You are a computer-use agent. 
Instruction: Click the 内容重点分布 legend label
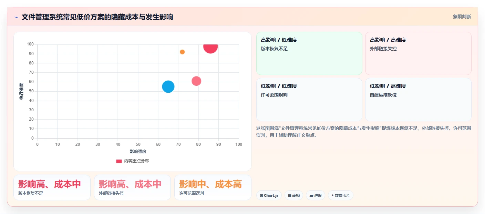point(136,161)
